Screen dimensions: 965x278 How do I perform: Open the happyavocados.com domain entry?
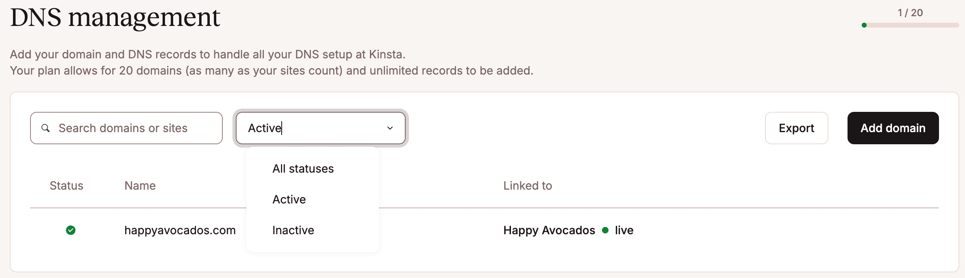coord(180,230)
